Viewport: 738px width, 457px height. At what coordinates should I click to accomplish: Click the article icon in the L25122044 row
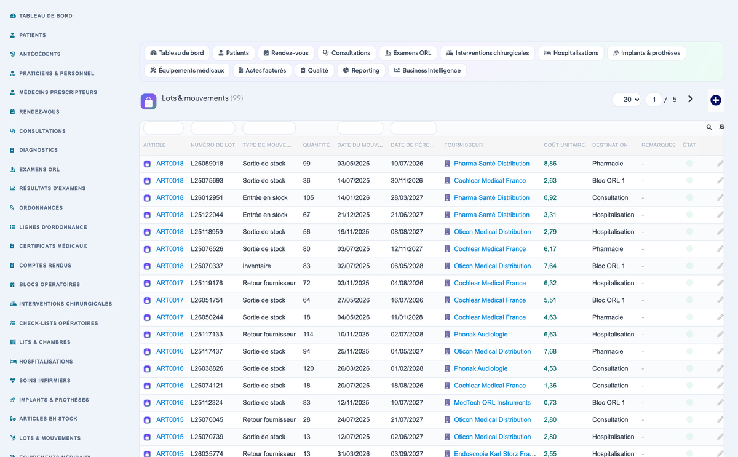pos(147,215)
